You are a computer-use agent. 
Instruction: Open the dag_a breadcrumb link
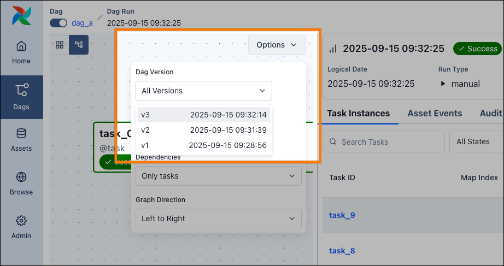pyautogui.click(x=83, y=23)
